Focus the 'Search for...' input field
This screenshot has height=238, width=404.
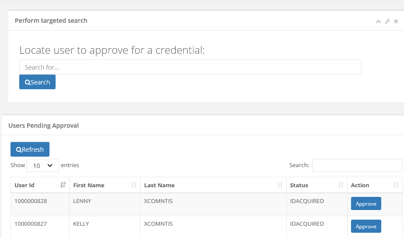coord(190,67)
